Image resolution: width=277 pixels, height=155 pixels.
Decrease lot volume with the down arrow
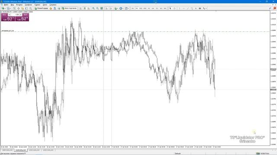(10, 15)
